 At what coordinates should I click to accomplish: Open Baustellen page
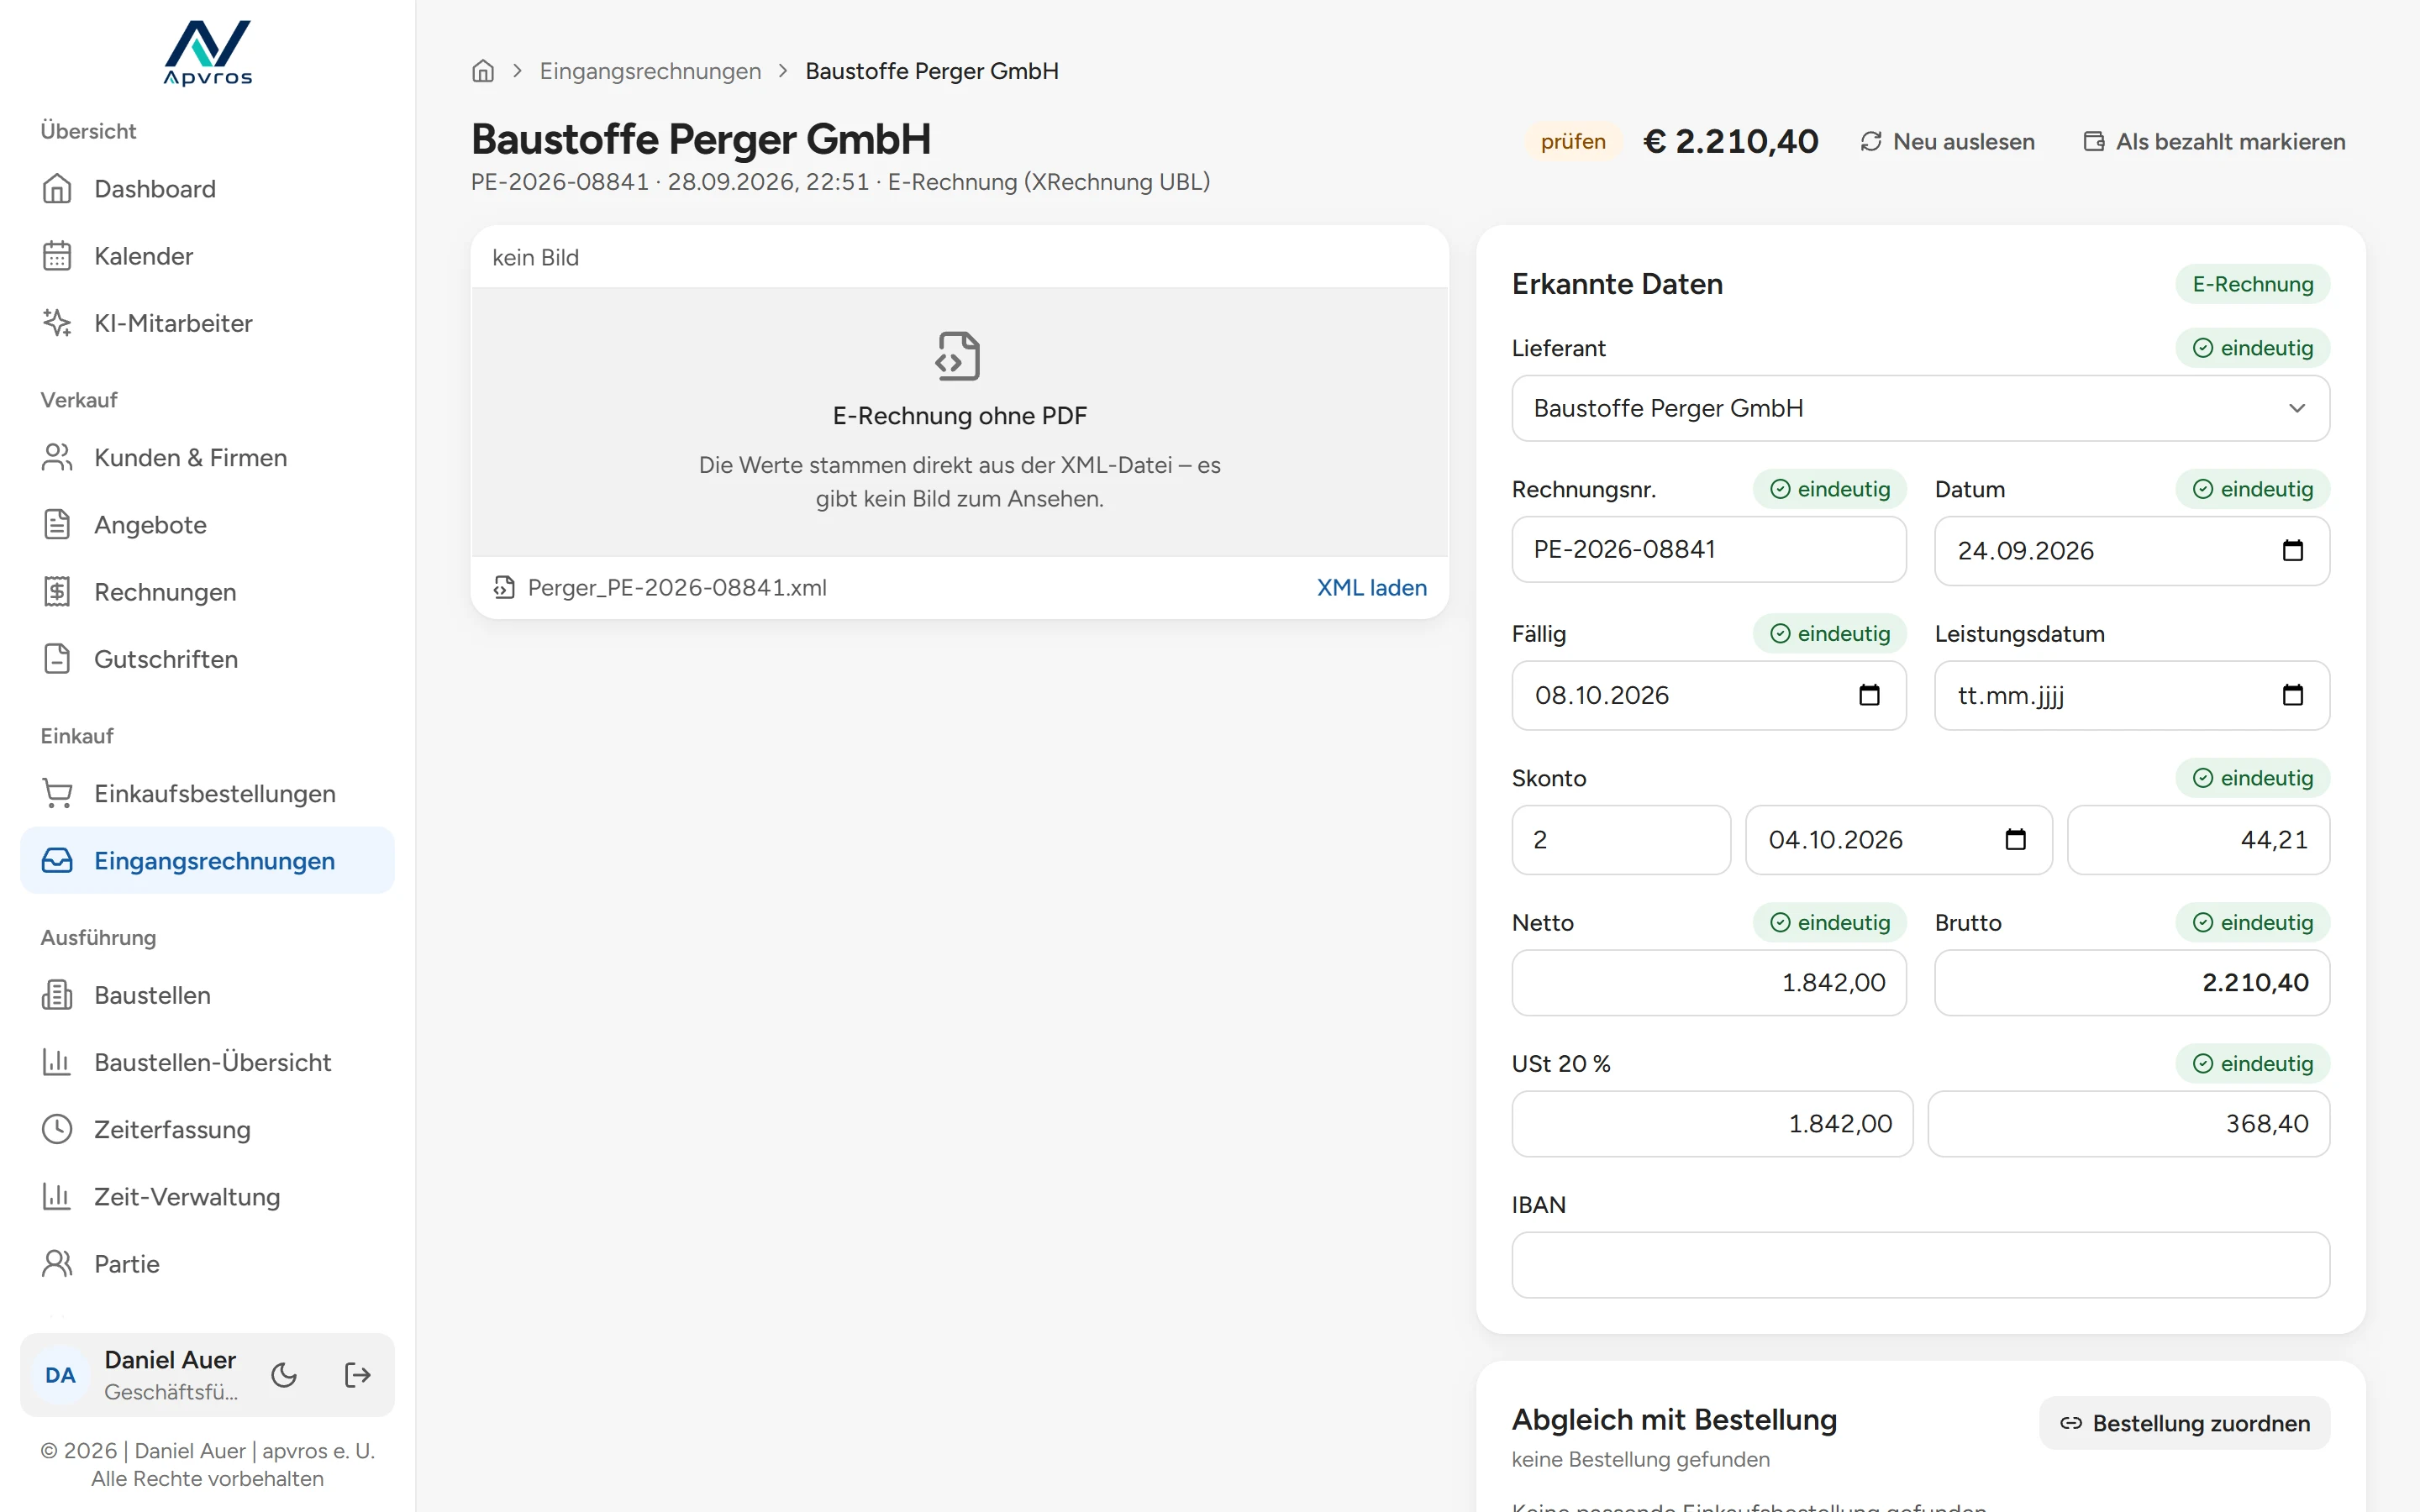[208, 995]
